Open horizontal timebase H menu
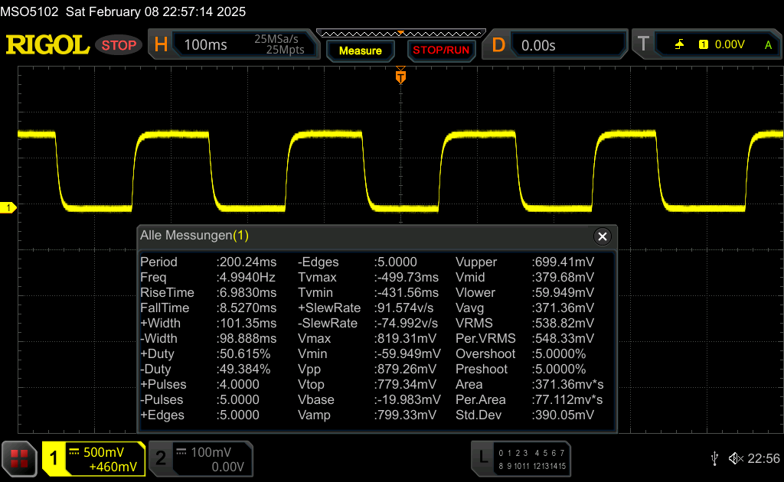 (161, 45)
